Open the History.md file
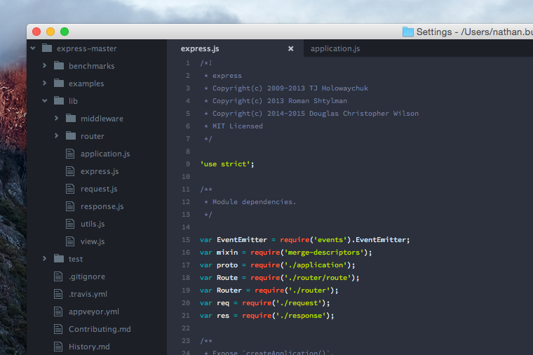 (89, 347)
